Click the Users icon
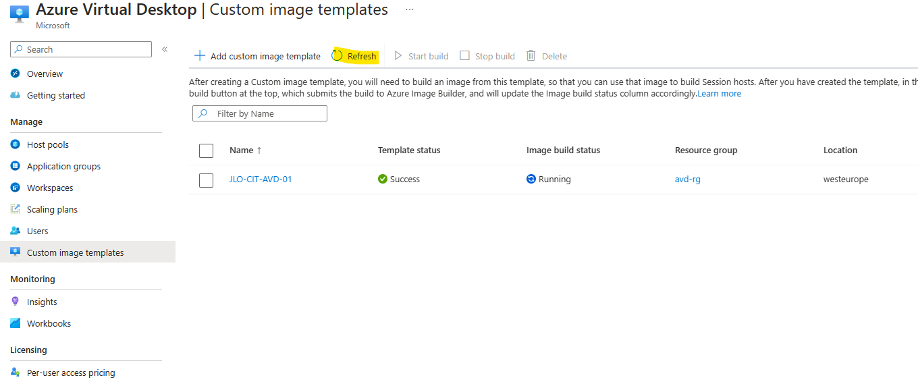Viewport: 918px width, 384px height. click(16, 231)
